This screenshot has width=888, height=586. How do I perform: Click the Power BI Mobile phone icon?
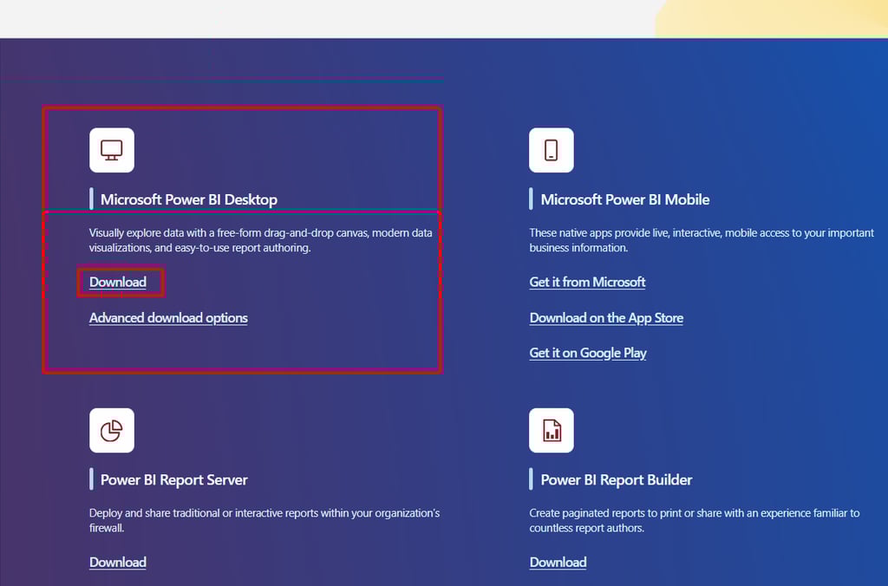point(551,150)
